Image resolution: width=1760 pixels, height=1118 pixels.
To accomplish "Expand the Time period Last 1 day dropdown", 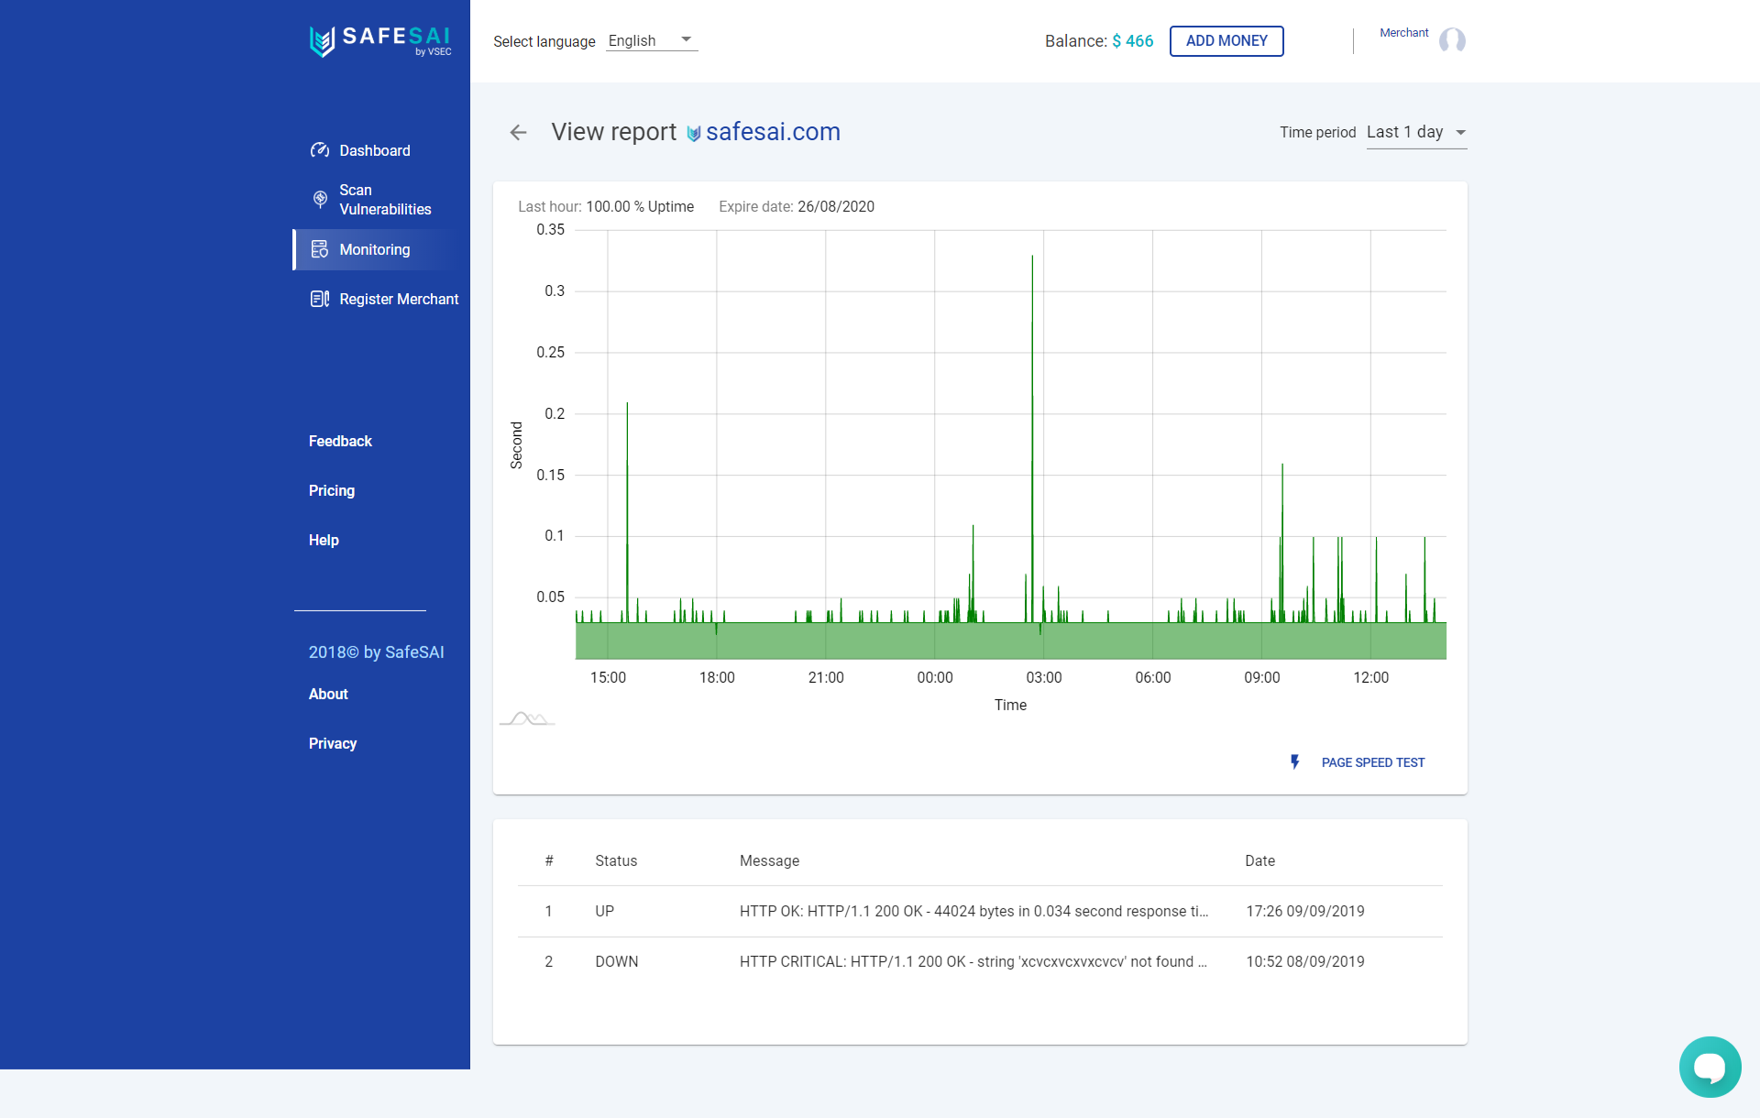I will [x=1415, y=132].
